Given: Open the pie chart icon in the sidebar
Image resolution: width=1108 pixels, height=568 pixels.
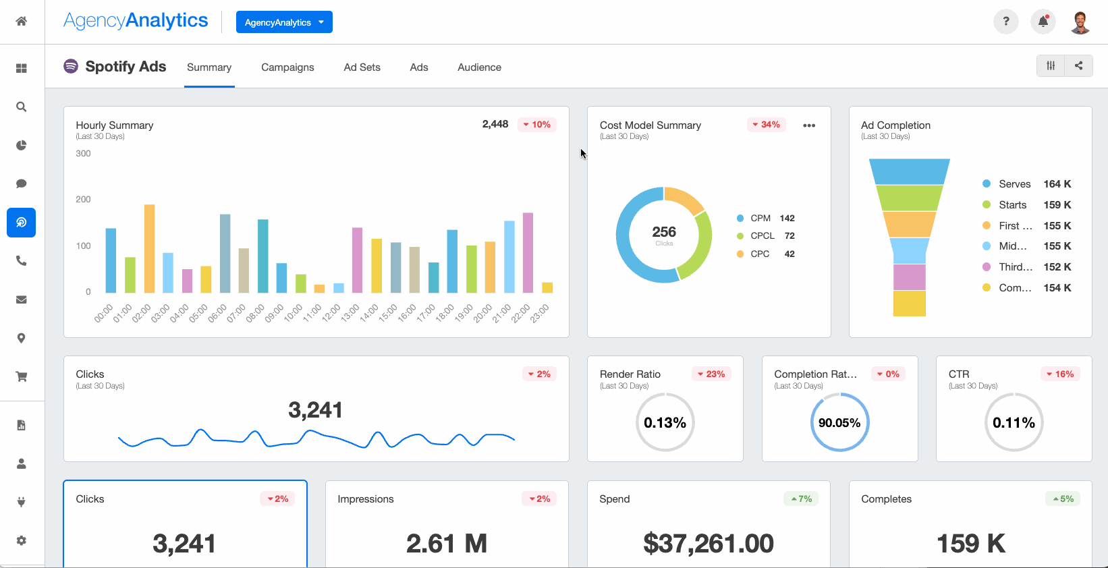Looking at the screenshot, I should click(22, 145).
